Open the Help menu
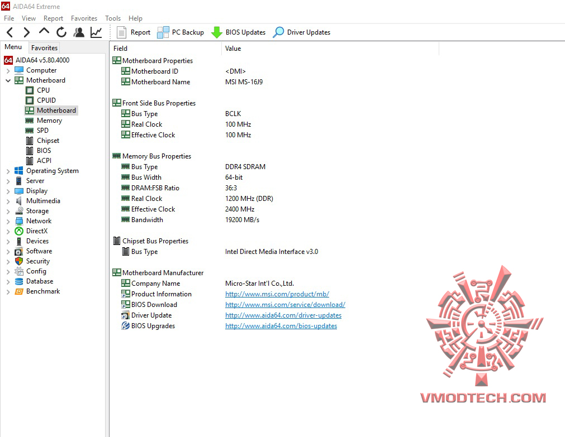The height and width of the screenshot is (437, 565). click(135, 18)
